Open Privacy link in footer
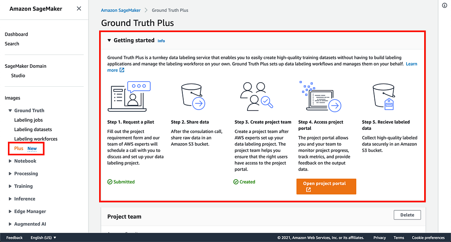Screen dimensions: 451x242 pyautogui.click(x=379, y=238)
